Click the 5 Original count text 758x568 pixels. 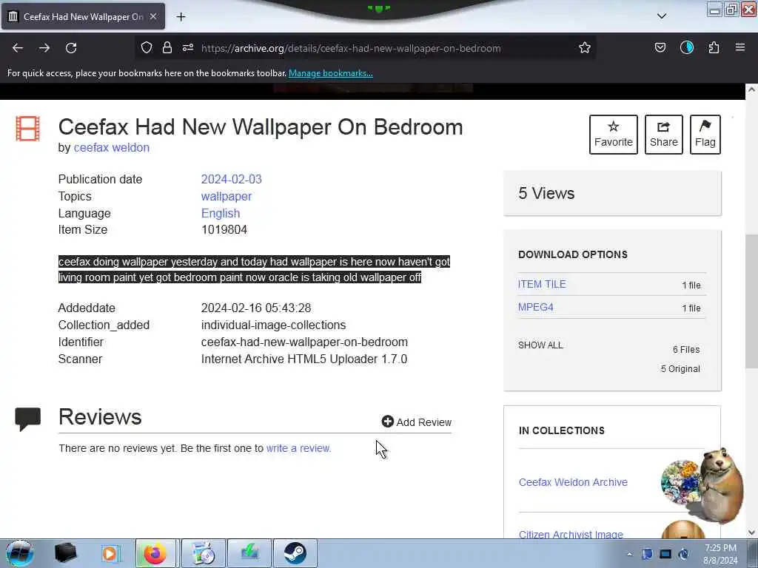point(680,369)
